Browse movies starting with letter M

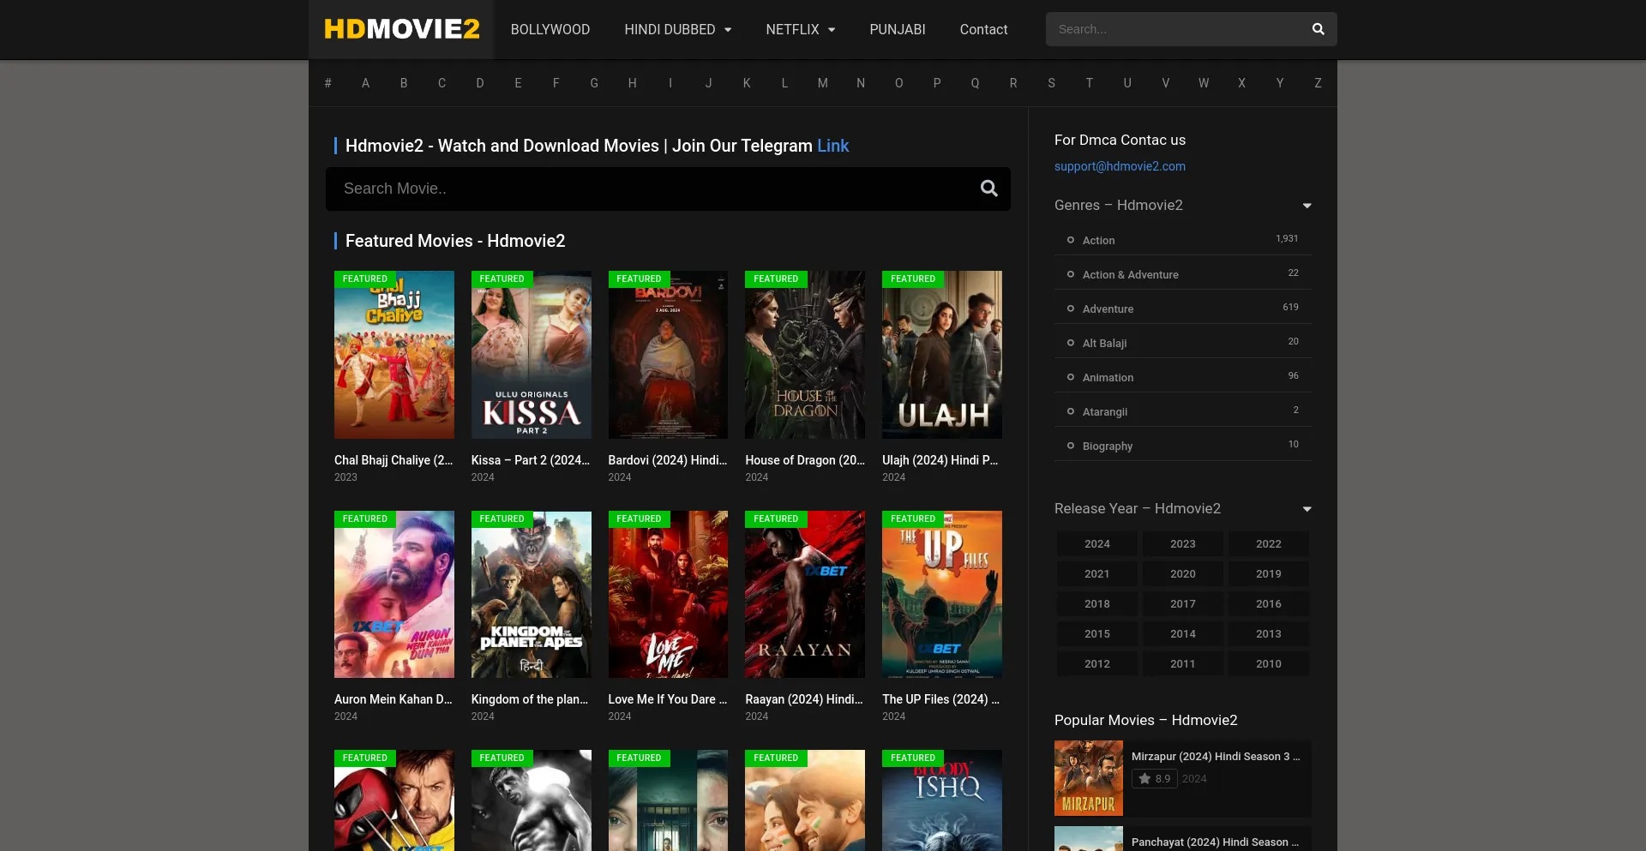tap(822, 83)
